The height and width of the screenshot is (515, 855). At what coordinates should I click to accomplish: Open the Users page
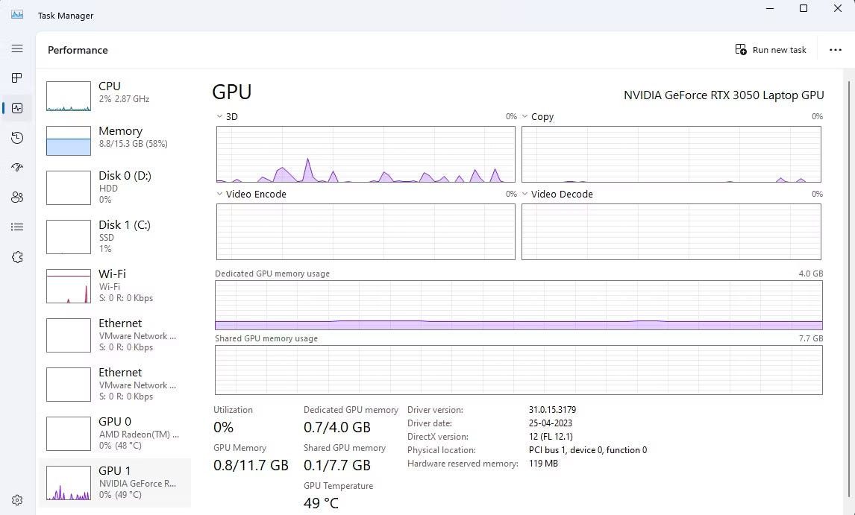(x=16, y=198)
